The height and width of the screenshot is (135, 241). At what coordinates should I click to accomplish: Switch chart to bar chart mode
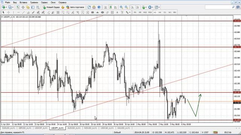(105, 7)
